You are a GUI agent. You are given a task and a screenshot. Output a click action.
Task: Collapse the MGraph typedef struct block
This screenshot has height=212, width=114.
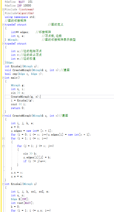(3, 25)
